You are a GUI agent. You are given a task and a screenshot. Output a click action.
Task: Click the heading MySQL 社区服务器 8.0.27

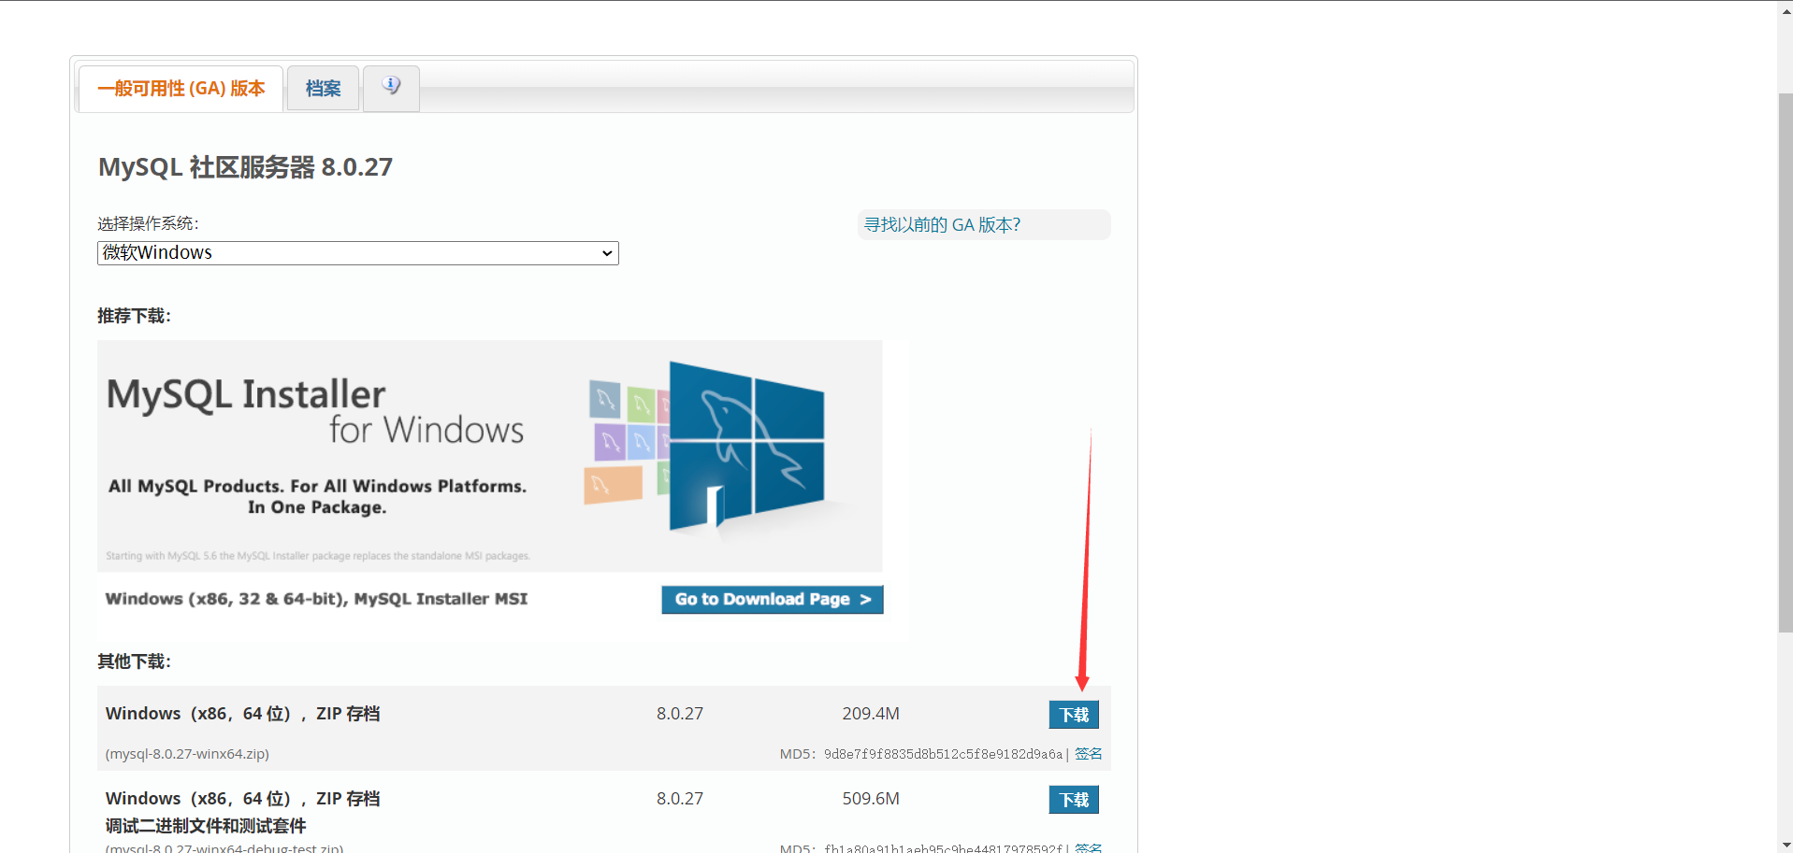[245, 167]
